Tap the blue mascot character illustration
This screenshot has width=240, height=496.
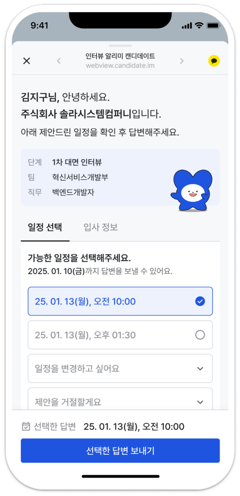click(192, 190)
